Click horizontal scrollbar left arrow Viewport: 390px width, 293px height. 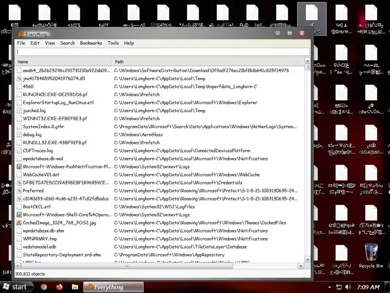(18, 266)
